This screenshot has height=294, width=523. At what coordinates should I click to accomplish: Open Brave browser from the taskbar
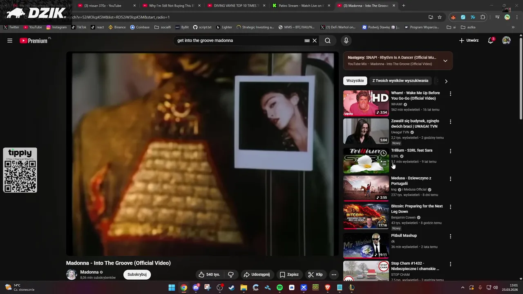coord(328,287)
